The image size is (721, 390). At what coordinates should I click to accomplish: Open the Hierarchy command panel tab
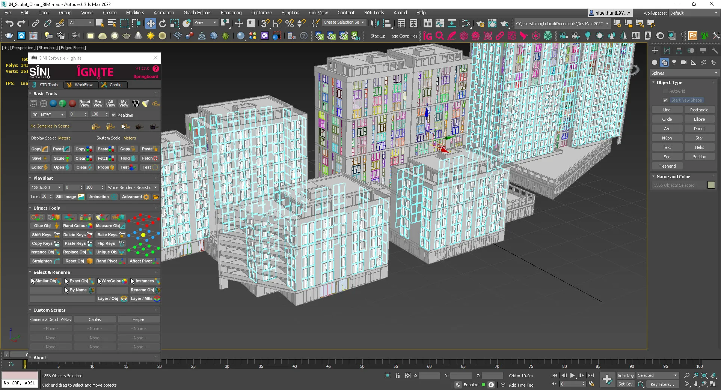click(679, 51)
